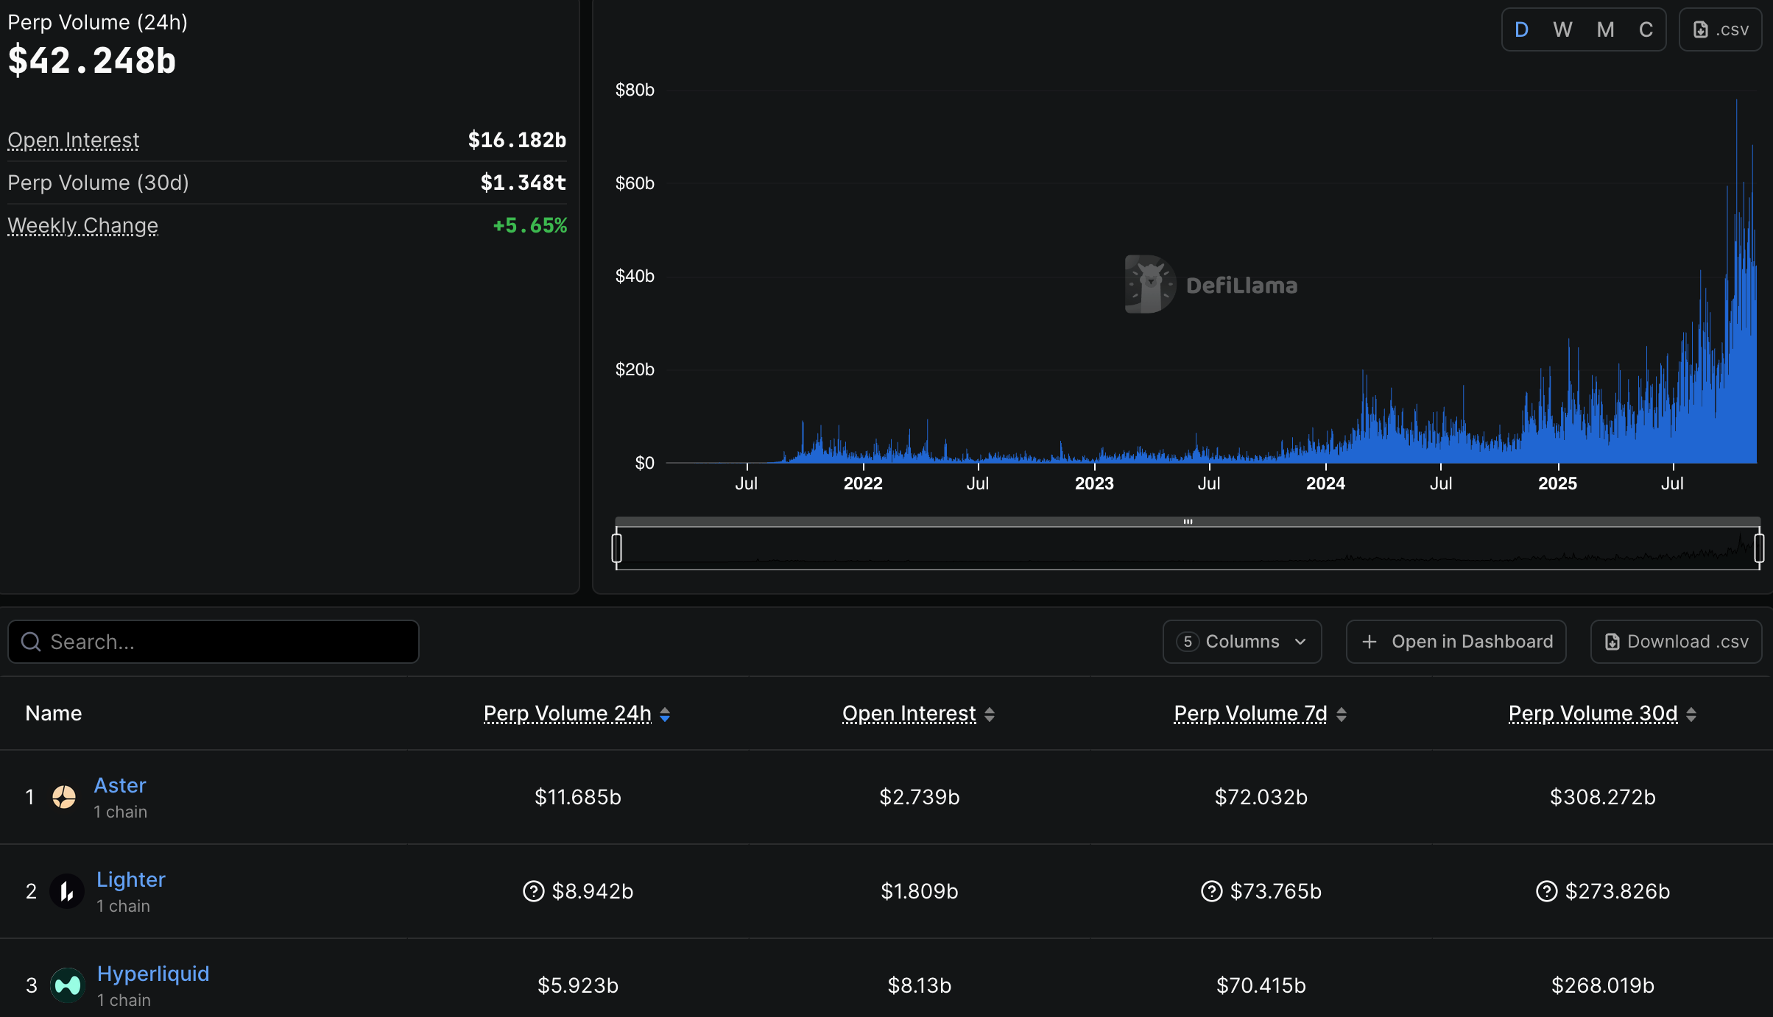Select the Daily chart tab
Screen dimensions: 1773x1017
(x=1521, y=29)
